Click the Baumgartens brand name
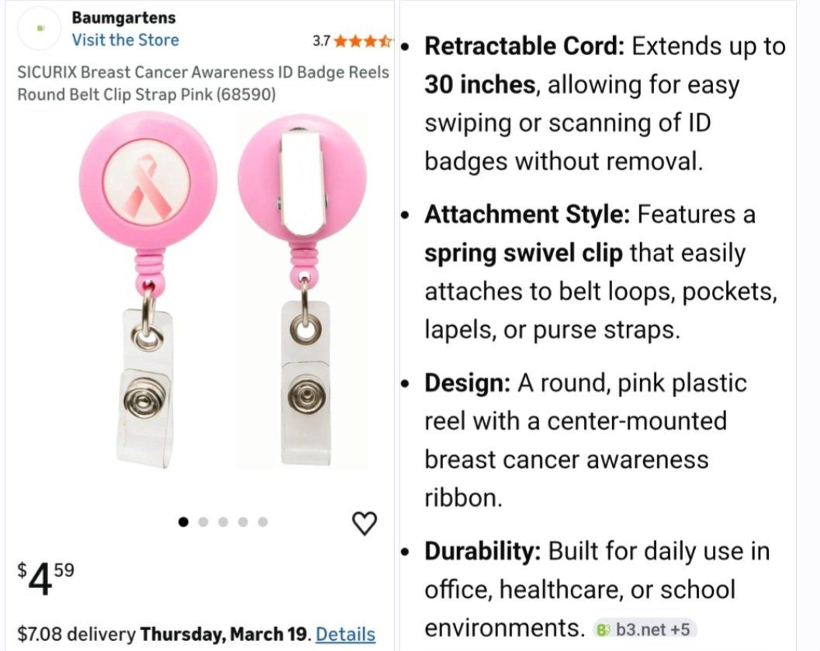This screenshot has width=820, height=651. point(124,17)
